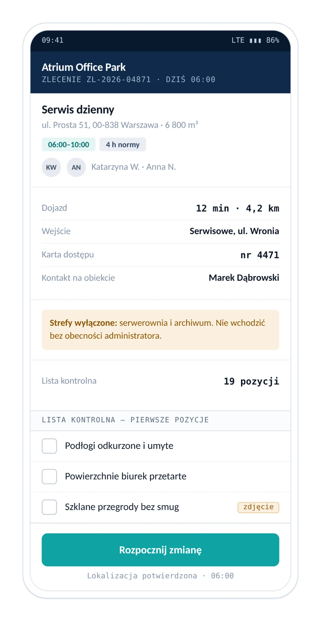Viewport: 321px width, 621px height.
Task: Tap the signal strength bars in status bar
Action: pos(255,40)
